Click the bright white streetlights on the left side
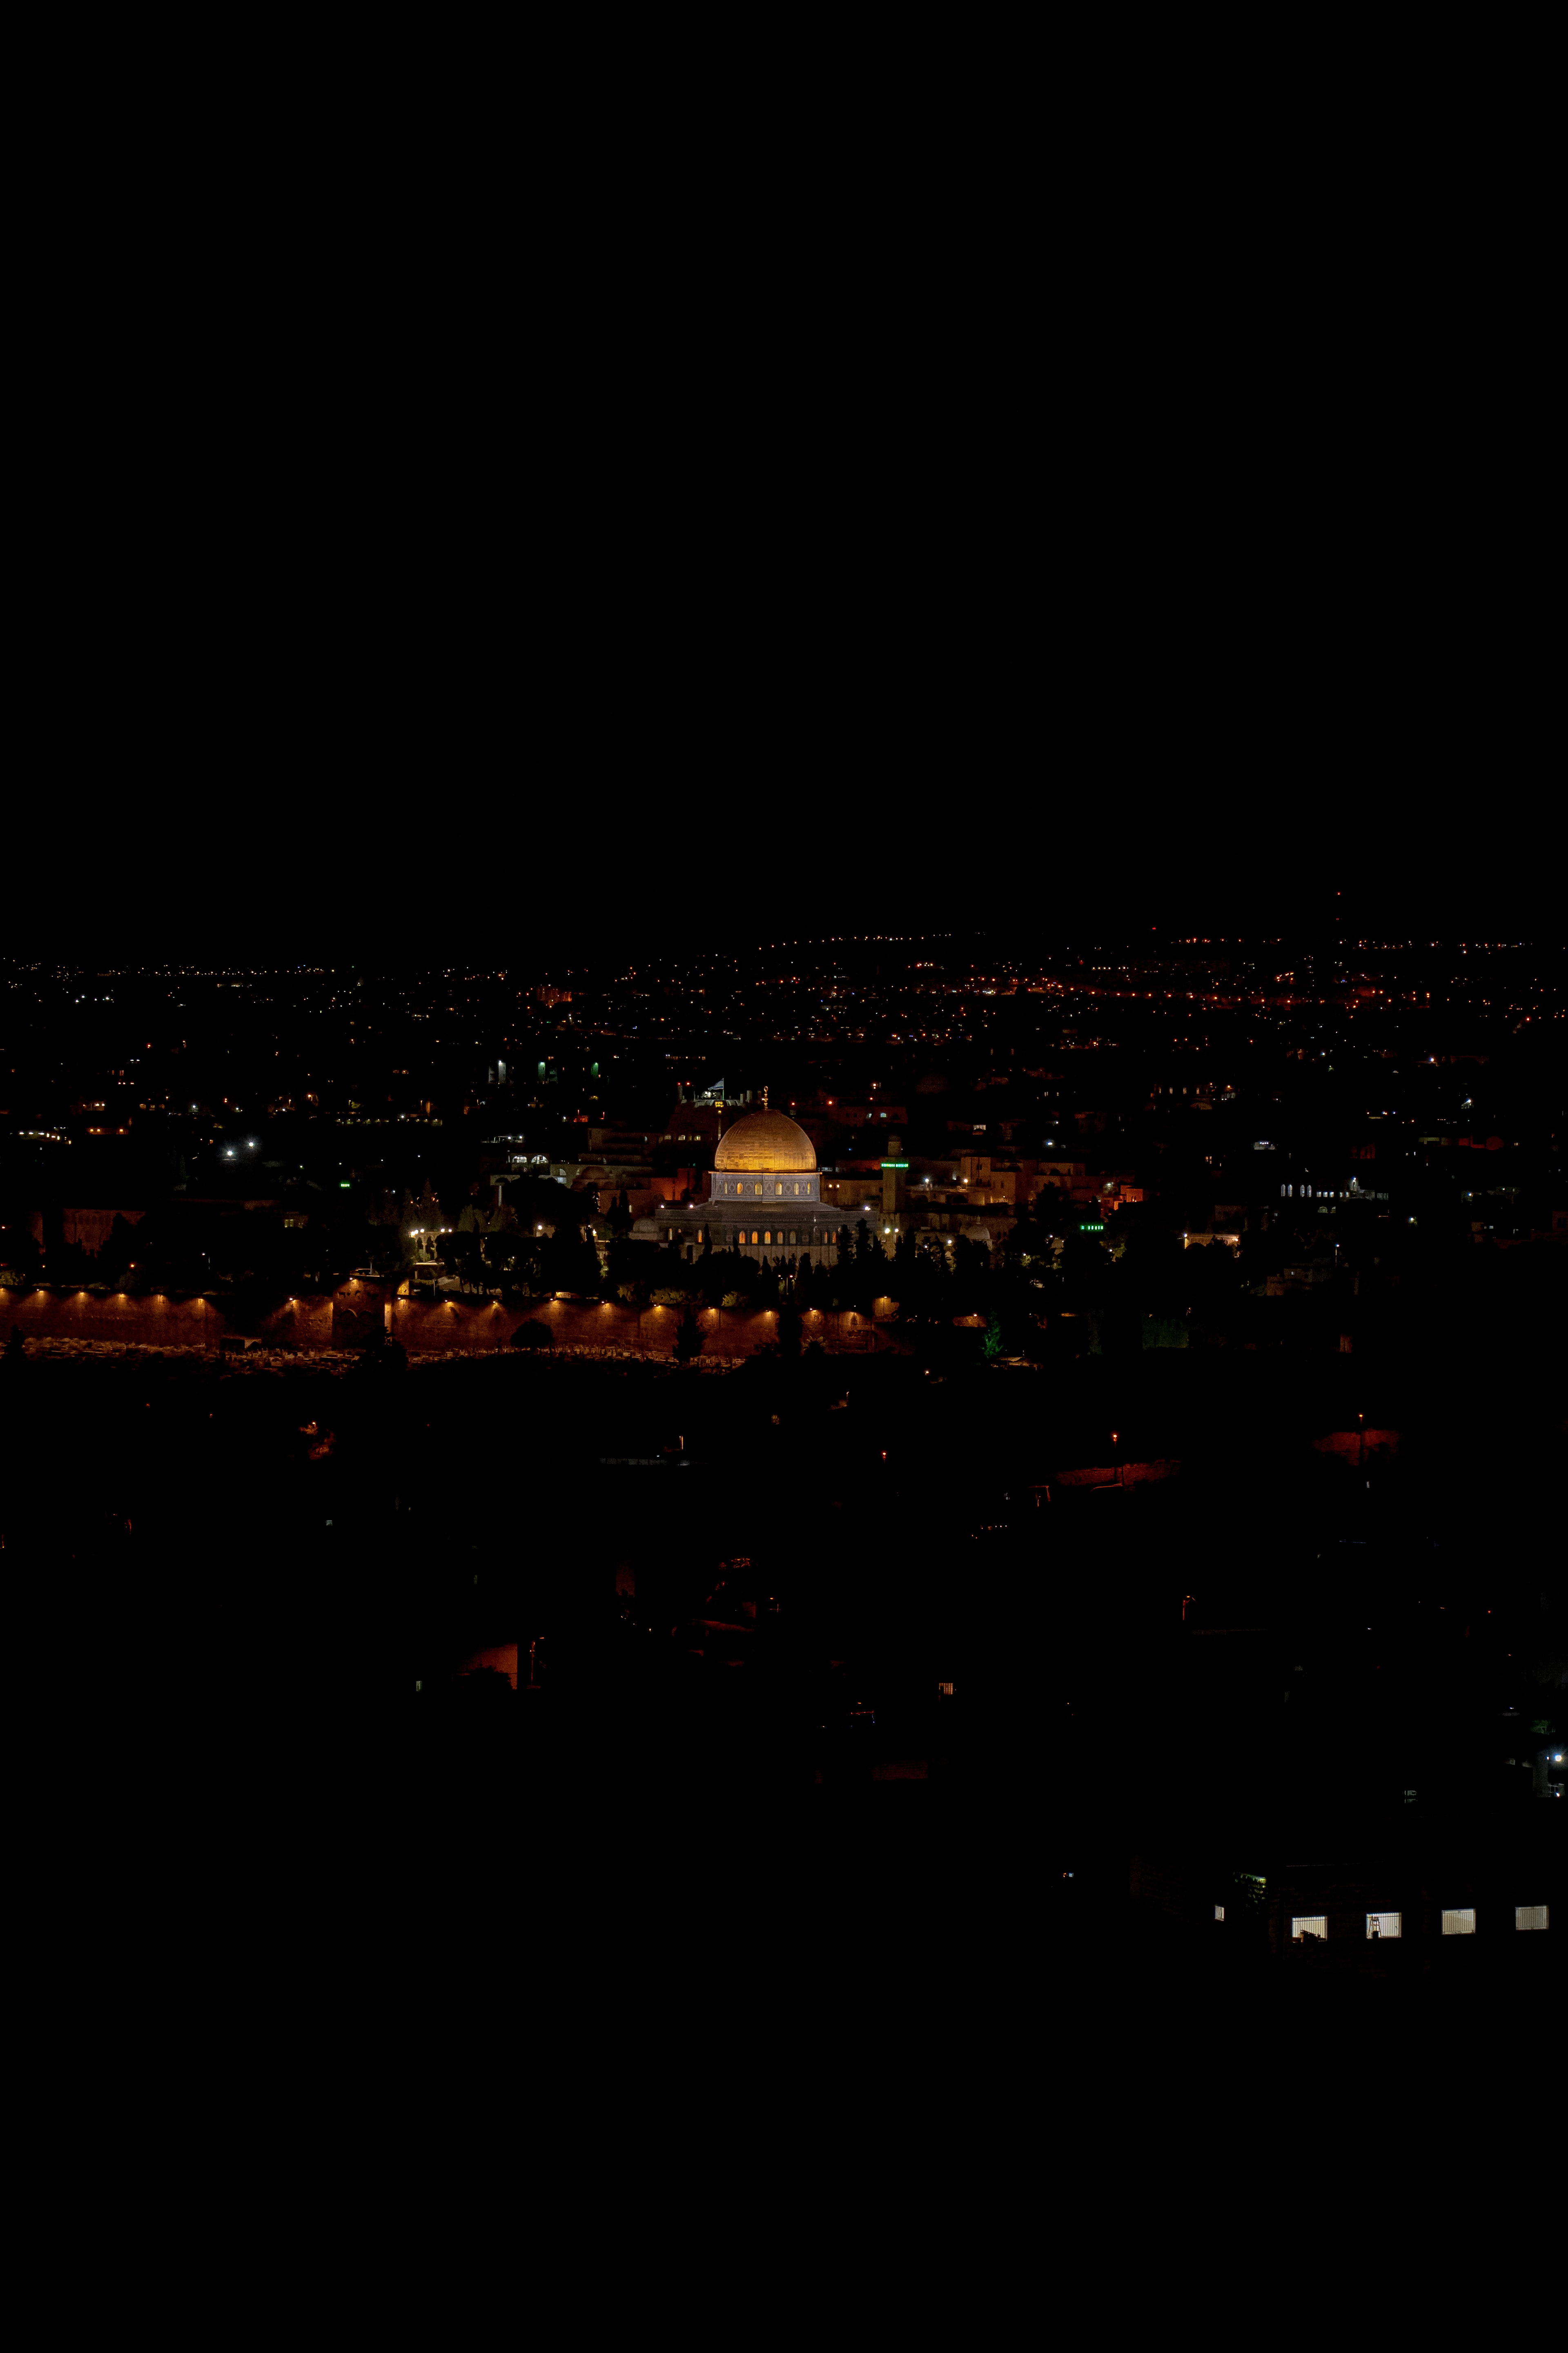This screenshot has height=2353, width=1568. tap(240, 1148)
